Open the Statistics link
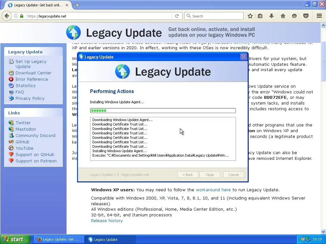This screenshot has height=244, width=326. click(25, 85)
